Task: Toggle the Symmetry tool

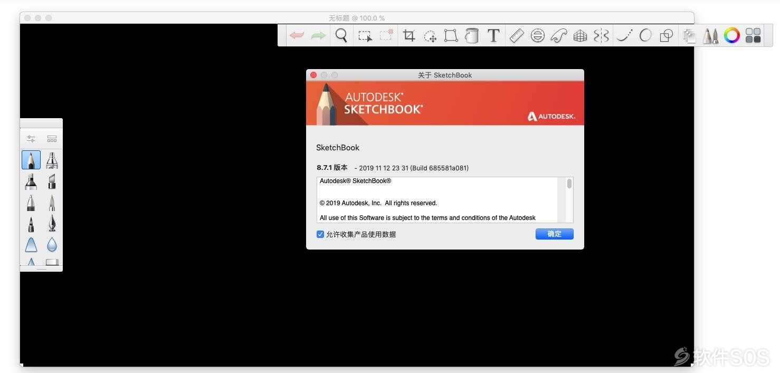Action: [x=601, y=35]
